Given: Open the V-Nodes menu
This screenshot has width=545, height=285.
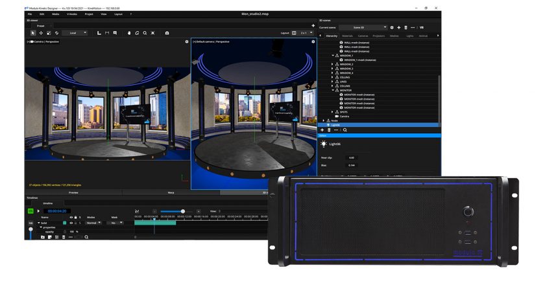Looking at the screenshot, I should click(72, 14).
